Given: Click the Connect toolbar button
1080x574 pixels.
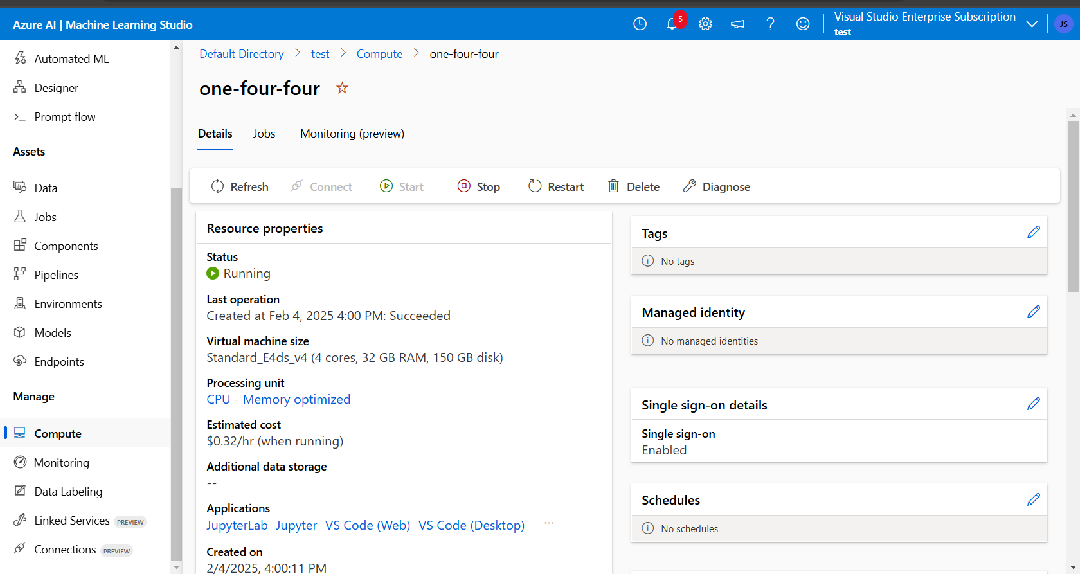Looking at the screenshot, I should (x=321, y=186).
